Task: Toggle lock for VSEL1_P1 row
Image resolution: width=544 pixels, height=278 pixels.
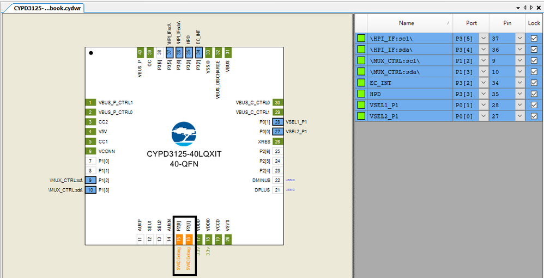Action: pyautogui.click(x=534, y=105)
